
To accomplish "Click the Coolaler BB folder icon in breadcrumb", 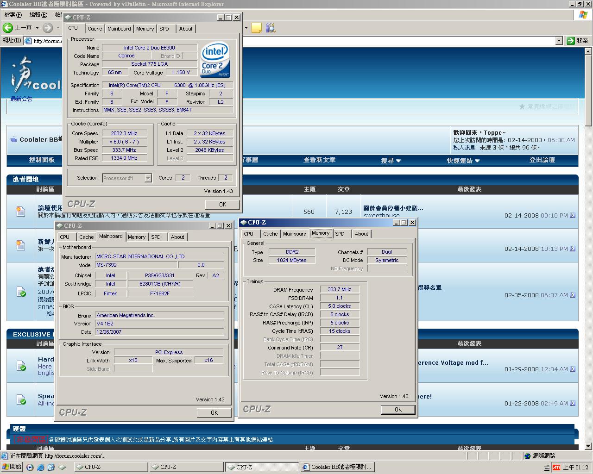I will (x=13, y=139).
